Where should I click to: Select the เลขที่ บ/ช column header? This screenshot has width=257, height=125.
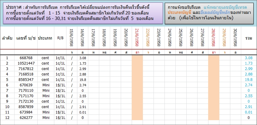click(x=26, y=39)
